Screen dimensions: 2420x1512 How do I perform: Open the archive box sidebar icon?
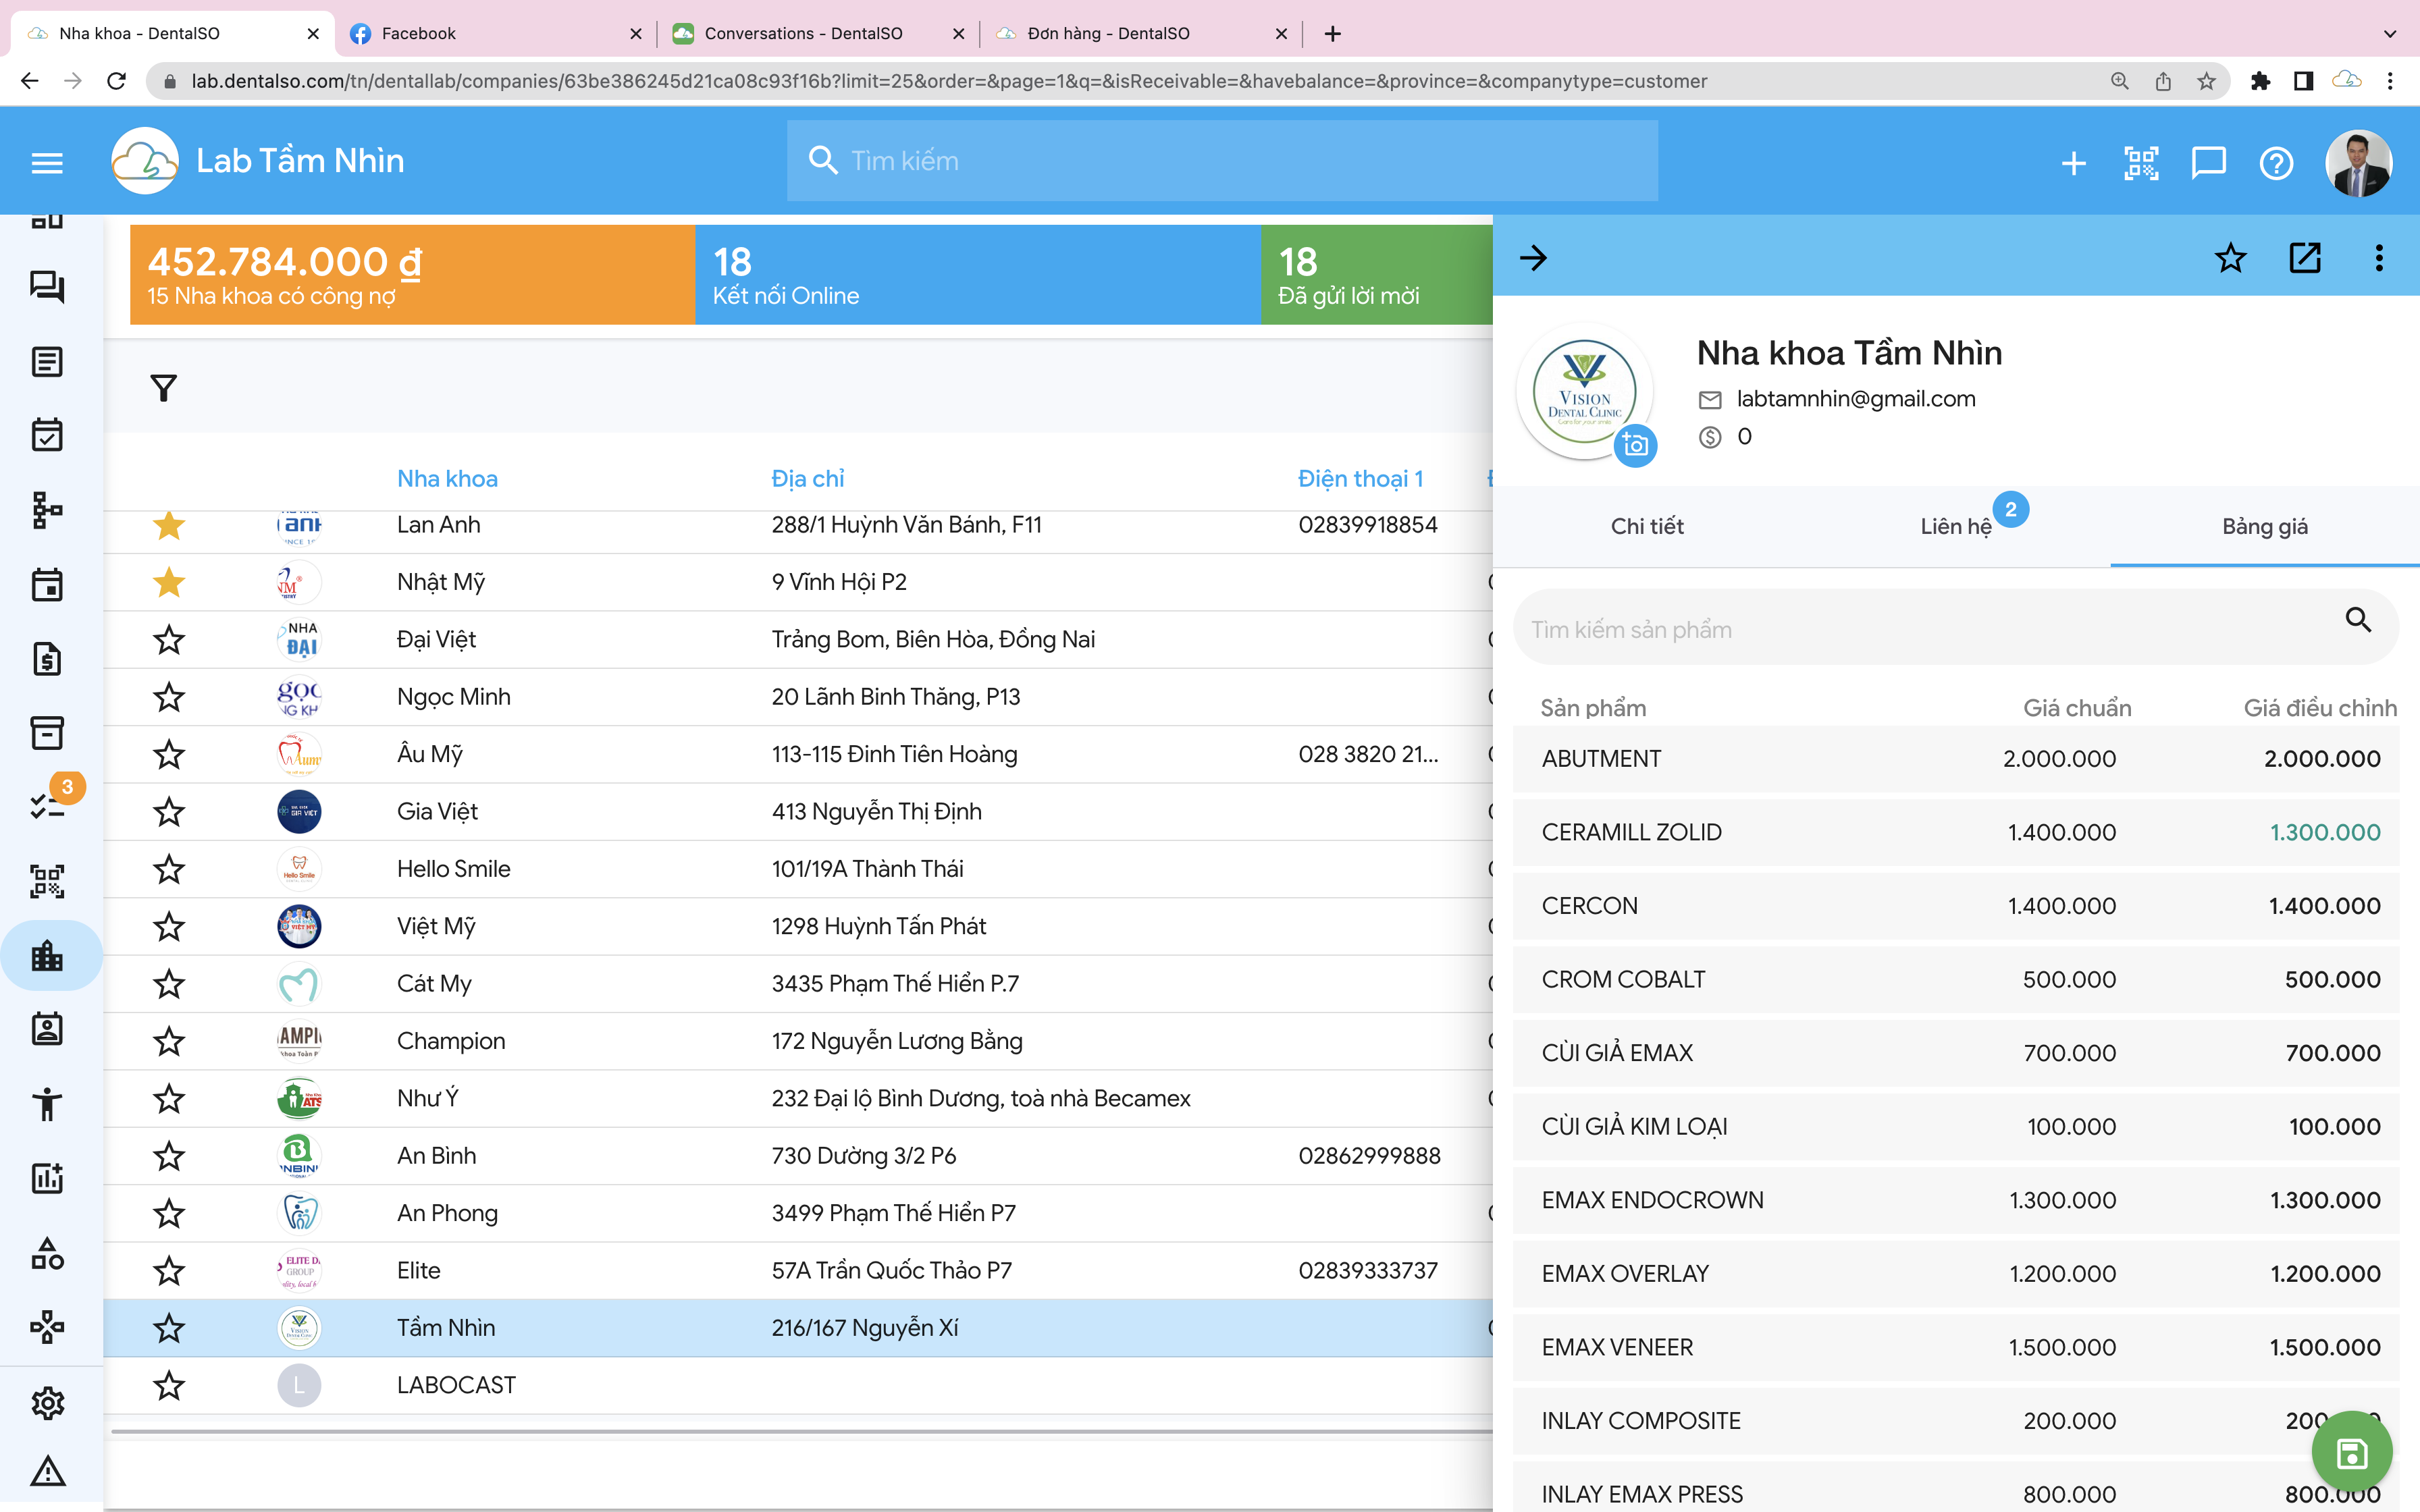[47, 733]
